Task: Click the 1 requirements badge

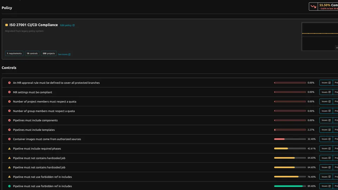Action: (x=14, y=53)
